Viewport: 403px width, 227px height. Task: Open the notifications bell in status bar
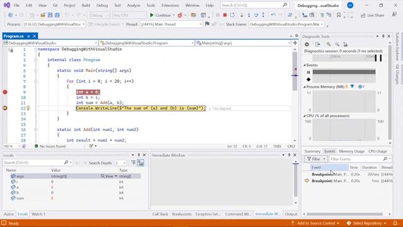pyautogui.click(x=395, y=223)
